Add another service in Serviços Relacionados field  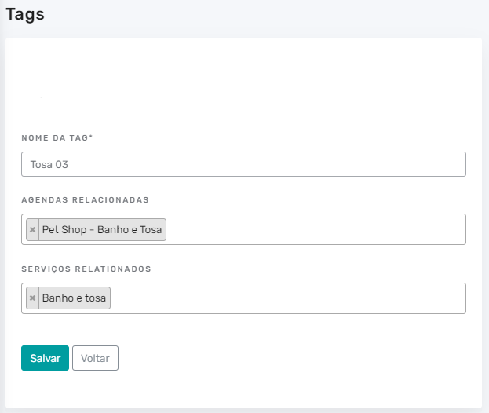(x=287, y=298)
